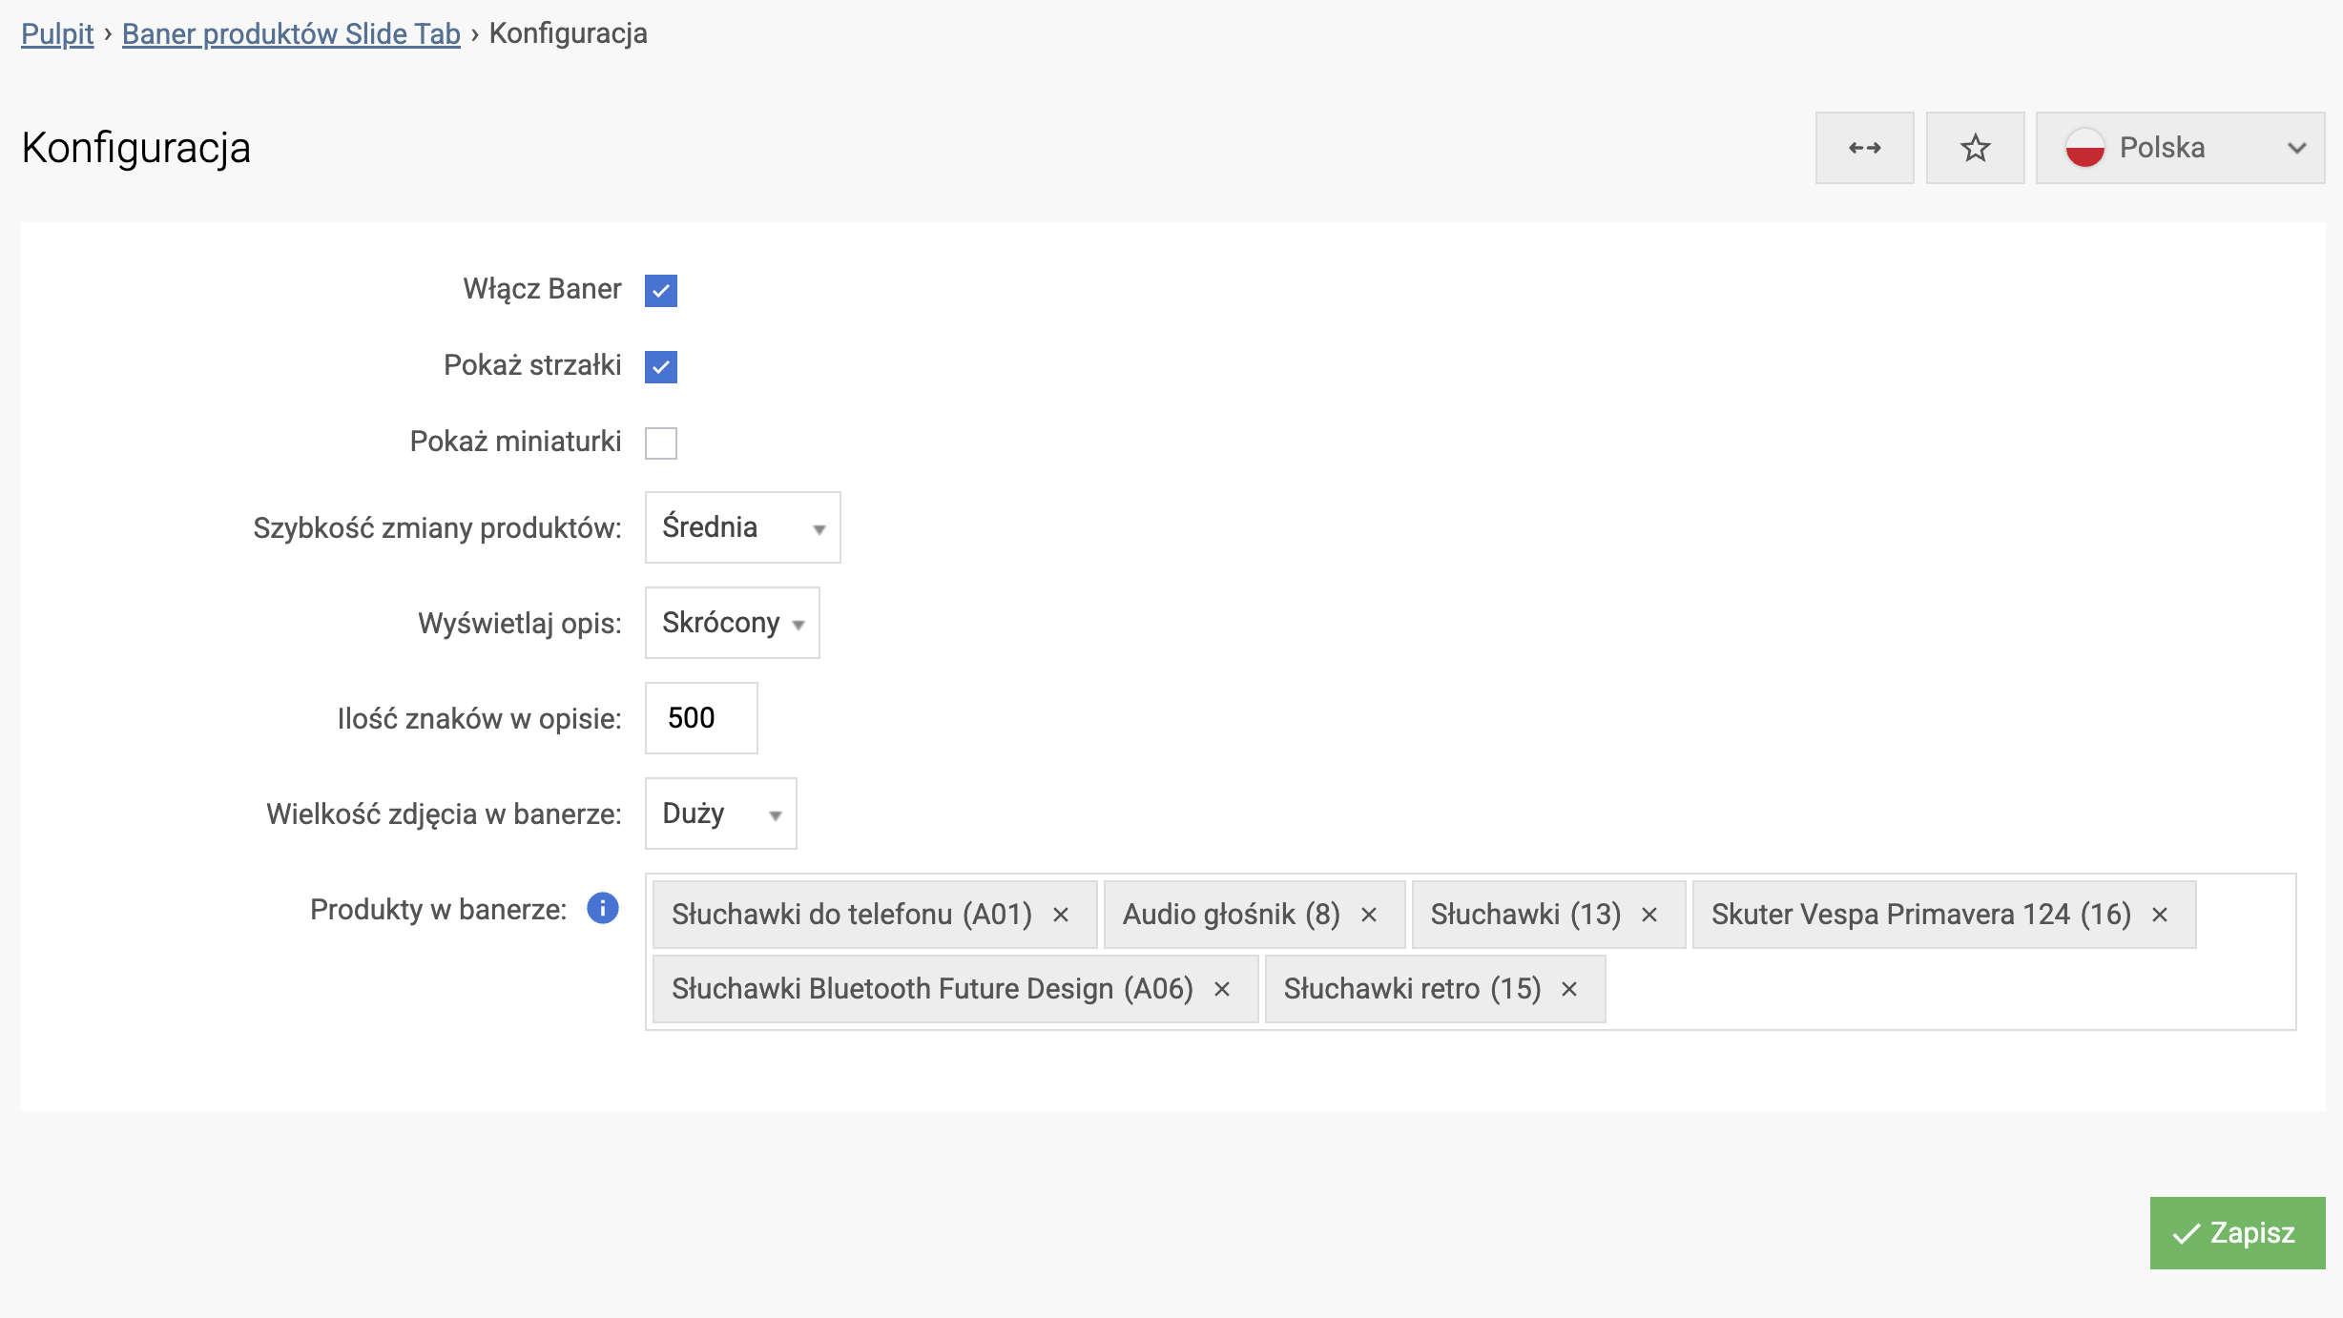Viewport: 2343px width, 1318px height.
Task: Remove Skuter Vespa Primavera 124 tag
Action: tap(2160, 915)
